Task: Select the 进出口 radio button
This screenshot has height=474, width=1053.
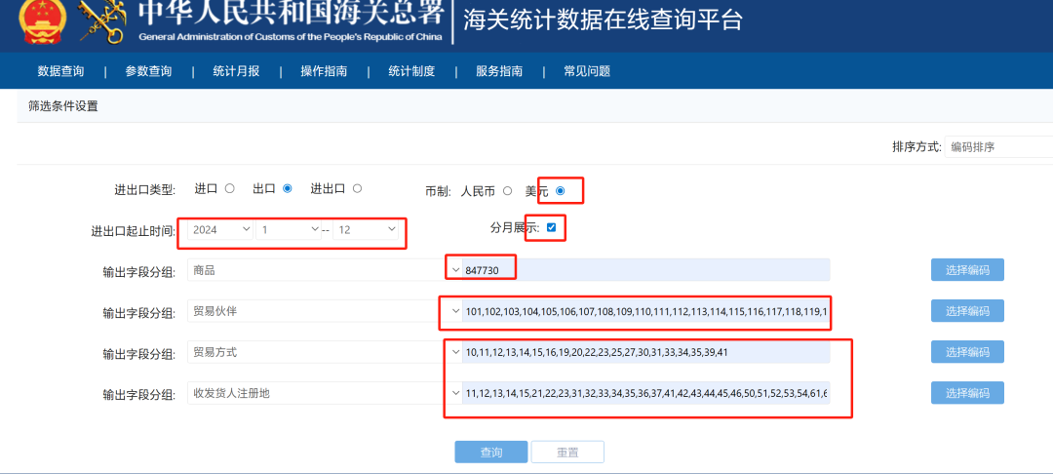Action: (x=357, y=188)
